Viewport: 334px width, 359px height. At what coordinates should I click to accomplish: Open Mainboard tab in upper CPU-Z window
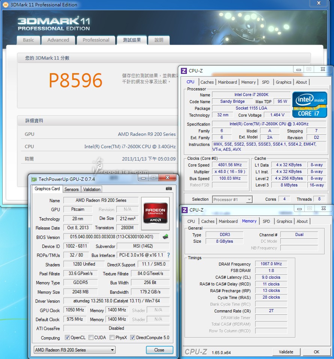(227, 82)
